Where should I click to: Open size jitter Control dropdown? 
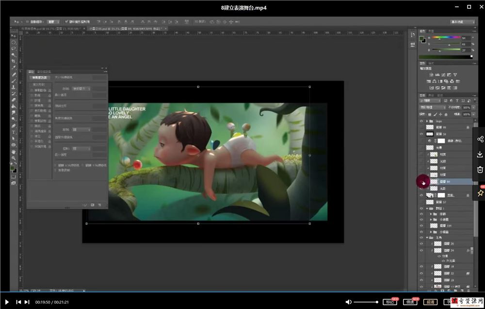coord(81,88)
